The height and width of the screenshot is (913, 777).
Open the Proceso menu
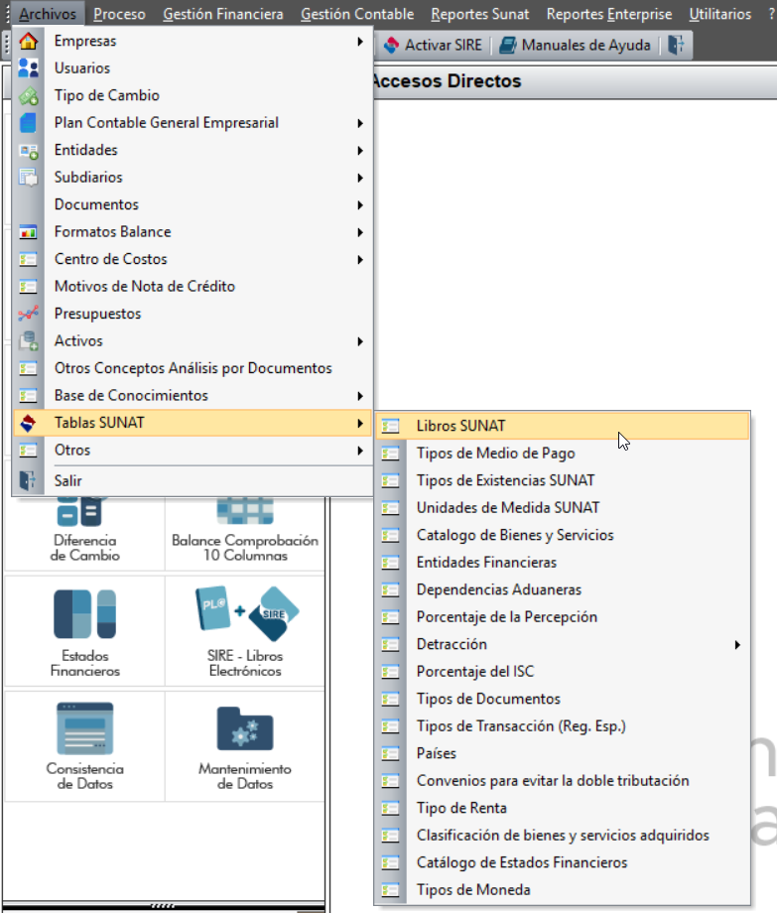tap(119, 13)
